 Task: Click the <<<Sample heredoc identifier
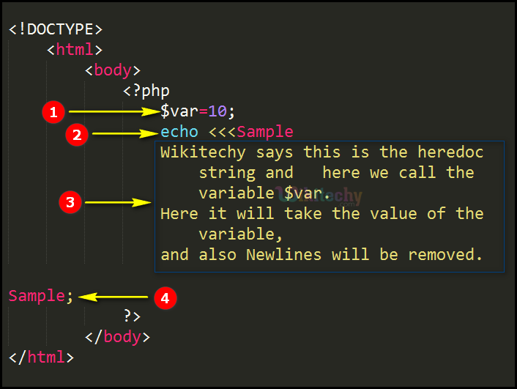pyautogui.click(x=251, y=133)
